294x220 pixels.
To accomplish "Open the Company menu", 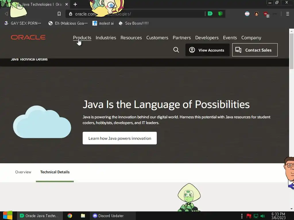I will pyautogui.click(x=251, y=38).
